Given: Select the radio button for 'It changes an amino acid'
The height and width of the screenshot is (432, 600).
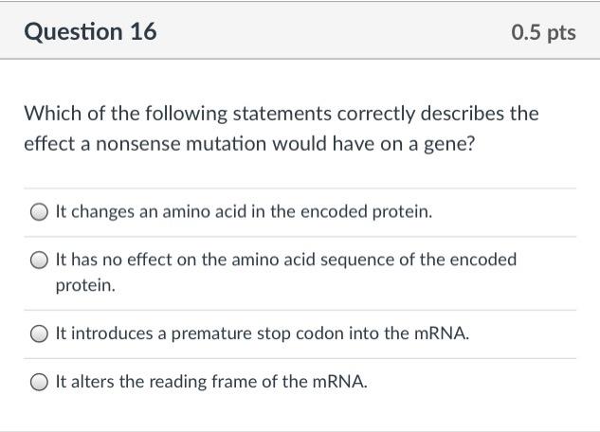Looking at the screenshot, I should tap(39, 213).
